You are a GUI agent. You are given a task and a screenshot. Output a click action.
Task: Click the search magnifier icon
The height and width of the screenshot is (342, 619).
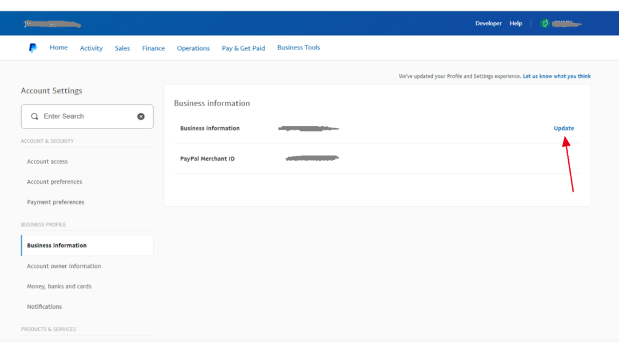click(x=34, y=116)
